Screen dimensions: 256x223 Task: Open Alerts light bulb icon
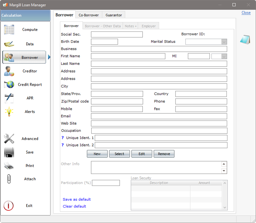click(x=9, y=111)
